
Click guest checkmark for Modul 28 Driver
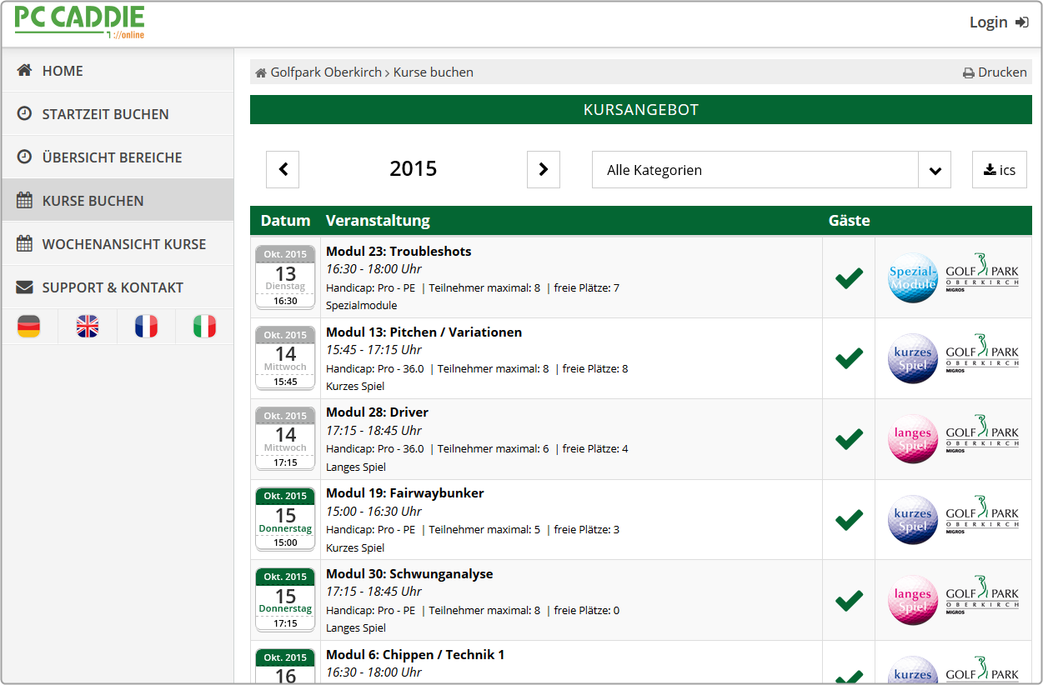pos(849,439)
